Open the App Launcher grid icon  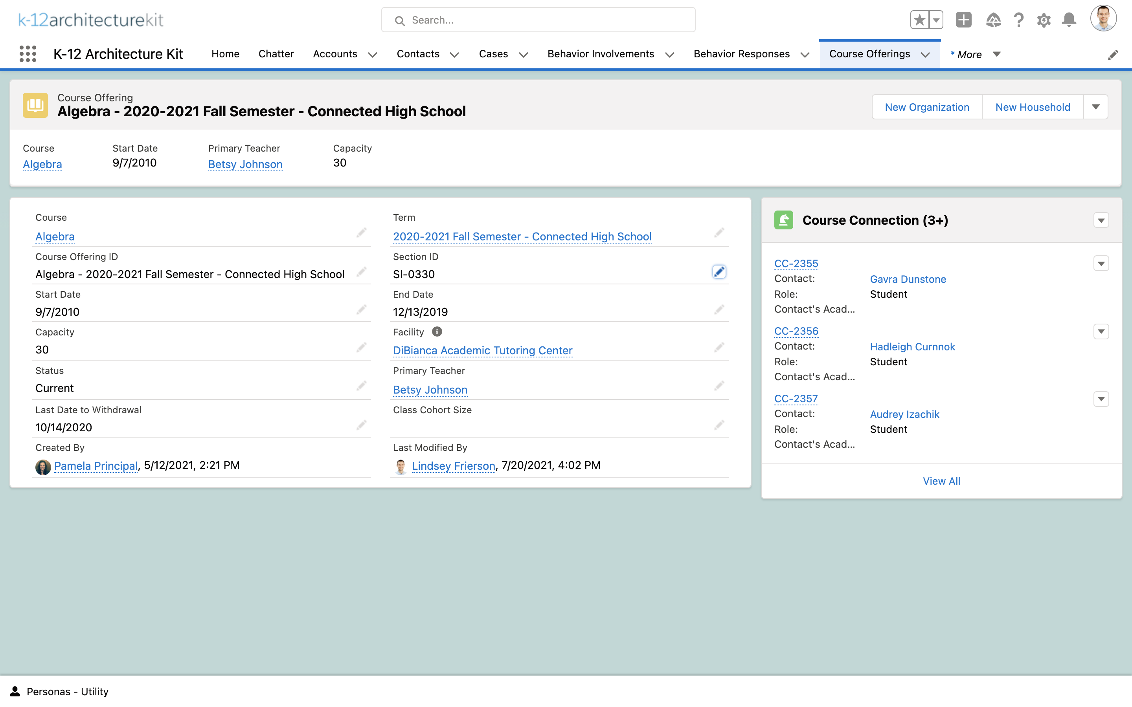pos(28,54)
